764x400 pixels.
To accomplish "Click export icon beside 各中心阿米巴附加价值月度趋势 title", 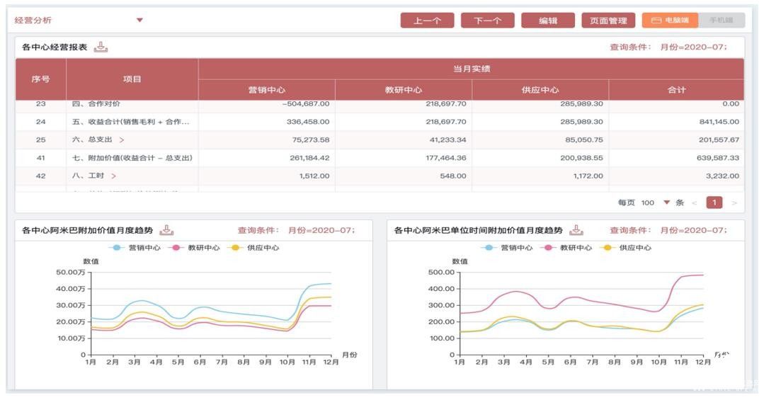I will coord(166,230).
